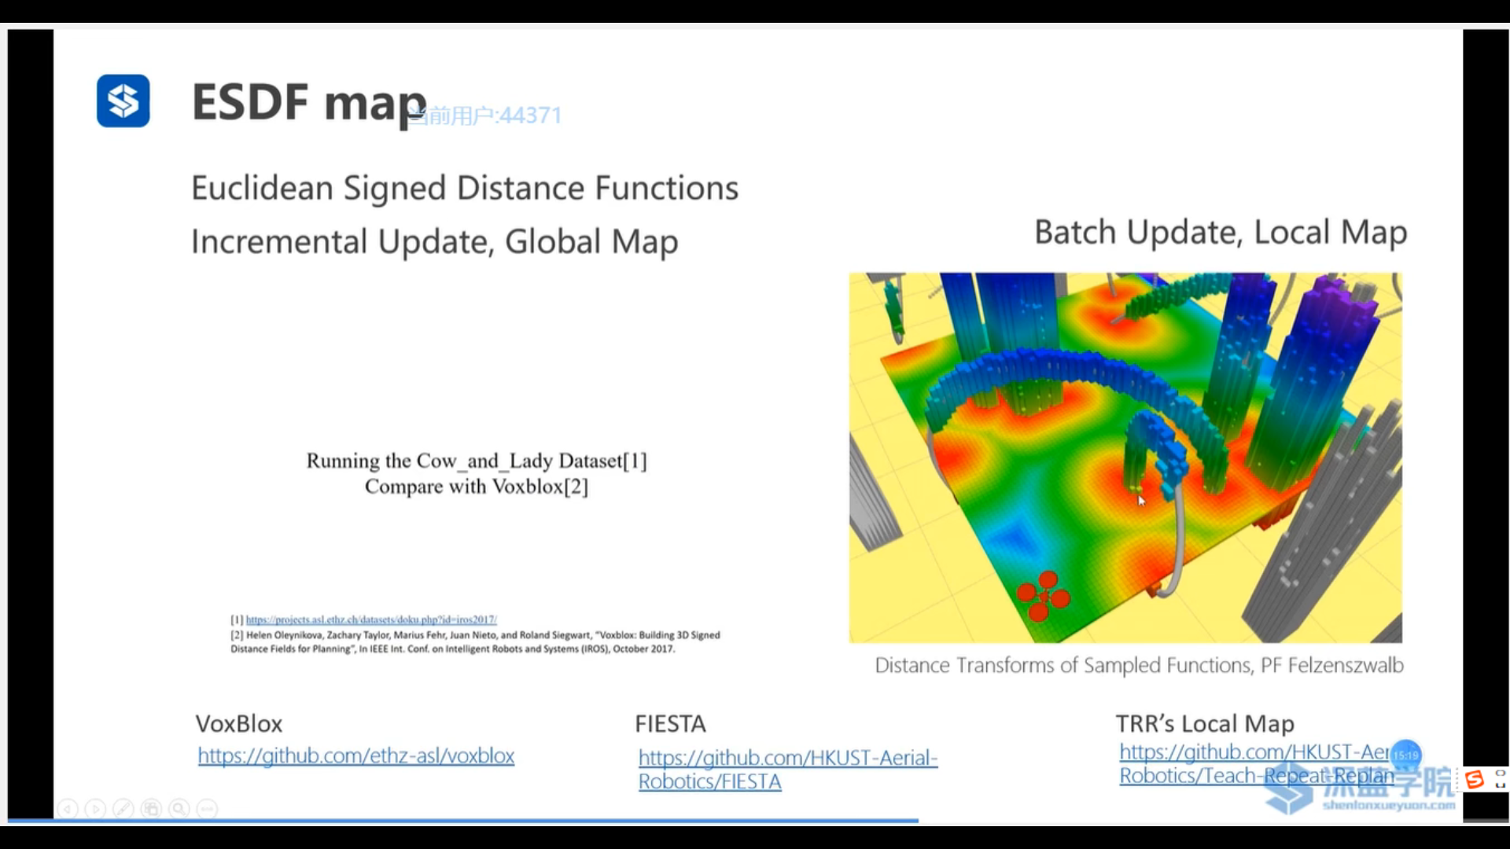
Task: Click the red quadrotor drone in image
Action: coord(1043,597)
